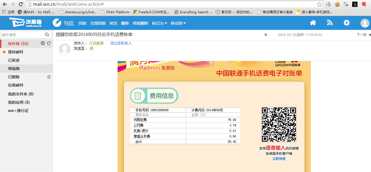Select the total amount 80.40
This screenshot has height=172, width=371.
tap(232, 142)
